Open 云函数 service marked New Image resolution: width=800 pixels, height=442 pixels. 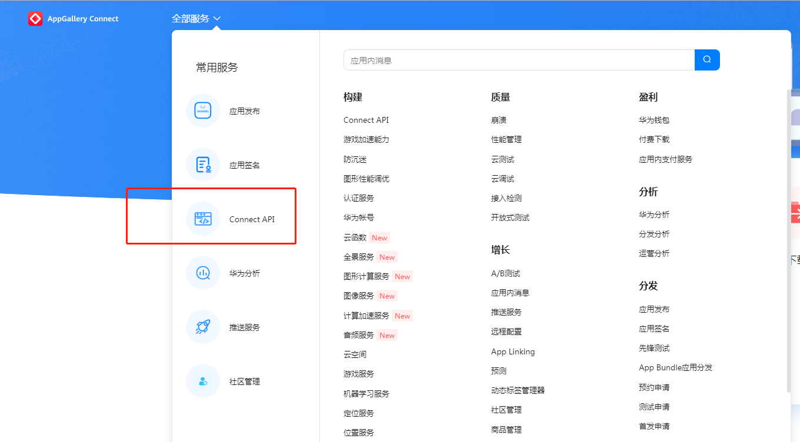pos(355,237)
